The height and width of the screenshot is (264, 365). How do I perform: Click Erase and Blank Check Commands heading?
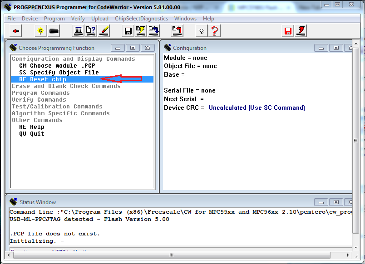coord(66,86)
